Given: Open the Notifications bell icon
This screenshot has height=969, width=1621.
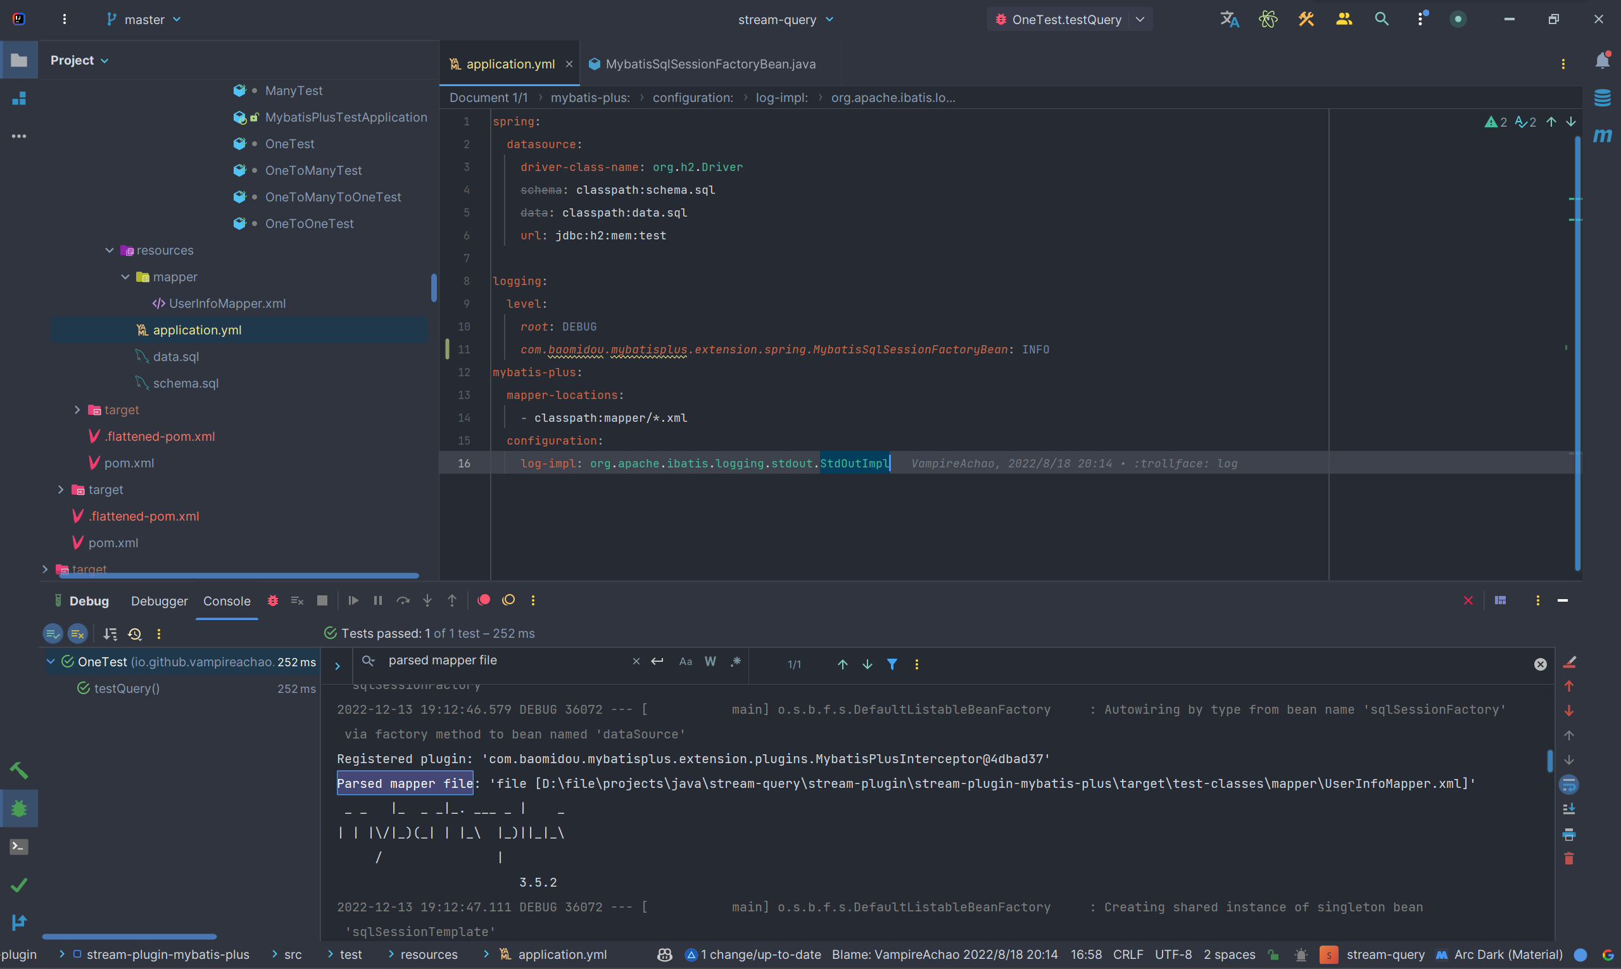Looking at the screenshot, I should 1602,61.
